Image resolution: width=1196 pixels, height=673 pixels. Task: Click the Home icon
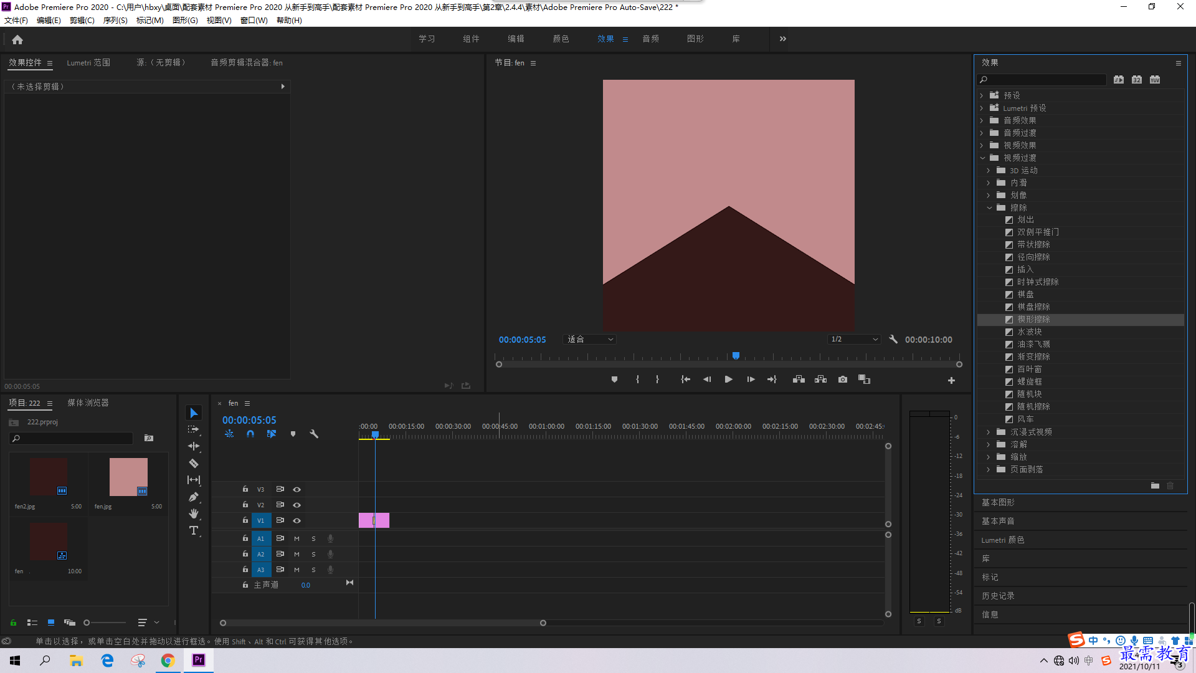[17, 39]
